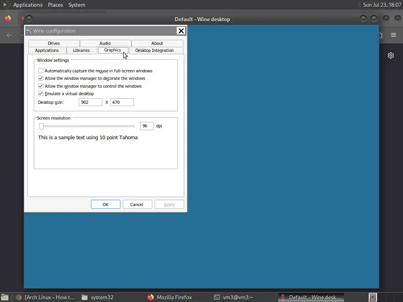
Task: Click the desktop width field showing 902
Action: 91,102
